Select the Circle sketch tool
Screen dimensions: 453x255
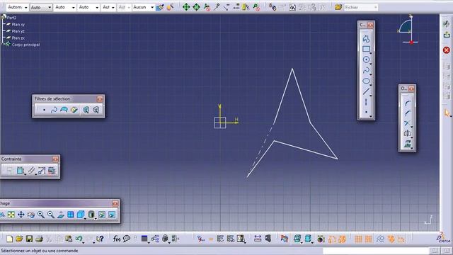coord(366,59)
